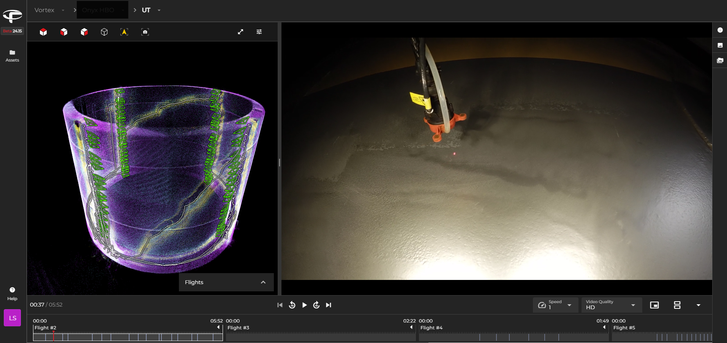Select the top view cube icon
The height and width of the screenshot is (343, 727).
pyautogui.click(x=43, y=32)
